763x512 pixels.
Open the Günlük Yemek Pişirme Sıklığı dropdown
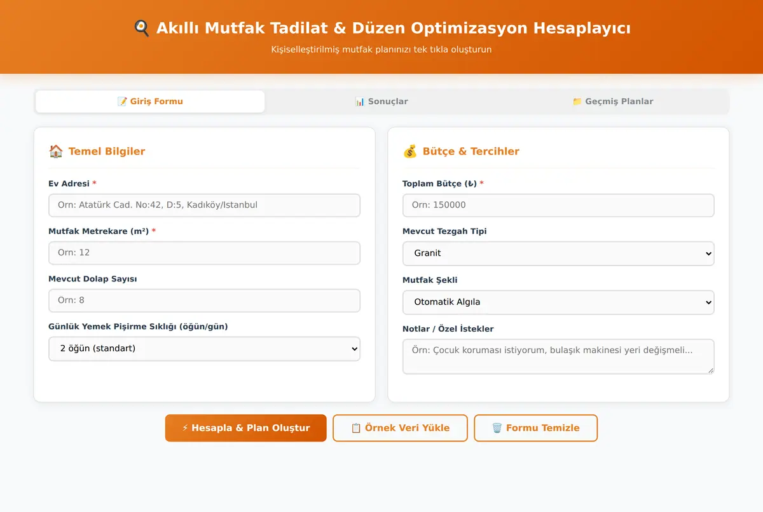point(204,349)
